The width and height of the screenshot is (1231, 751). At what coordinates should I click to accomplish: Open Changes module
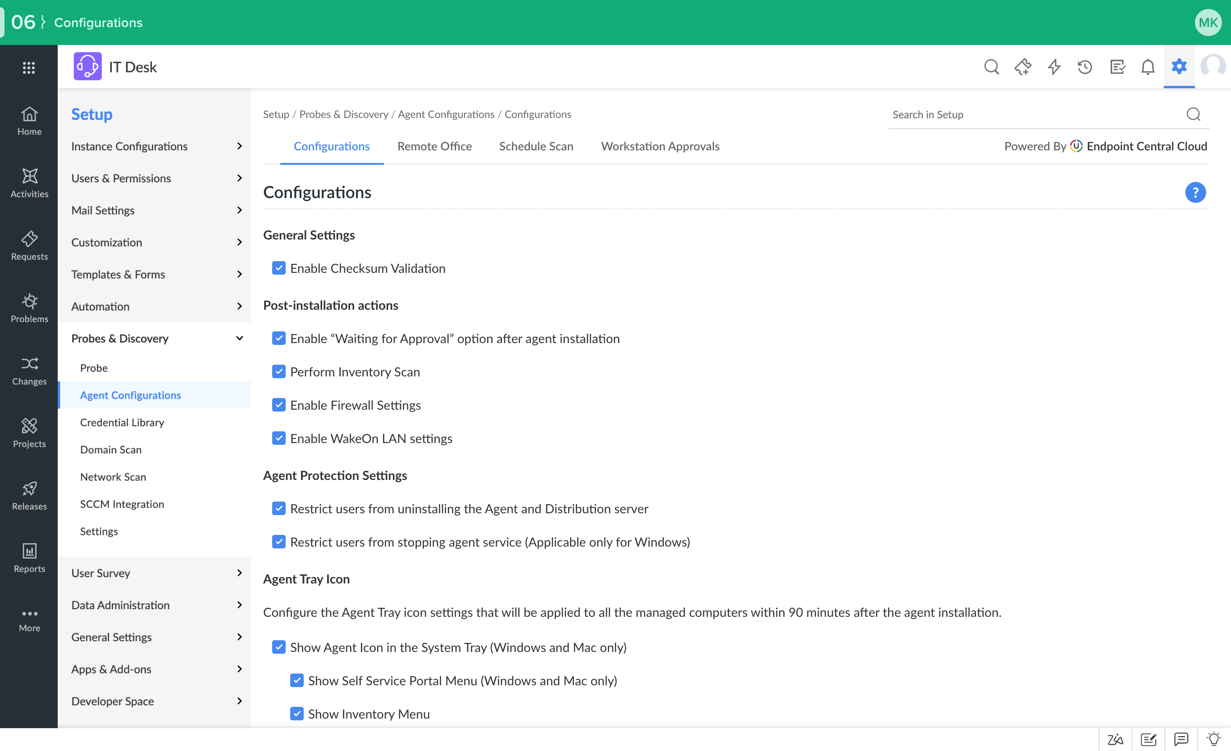coord(29,371)
